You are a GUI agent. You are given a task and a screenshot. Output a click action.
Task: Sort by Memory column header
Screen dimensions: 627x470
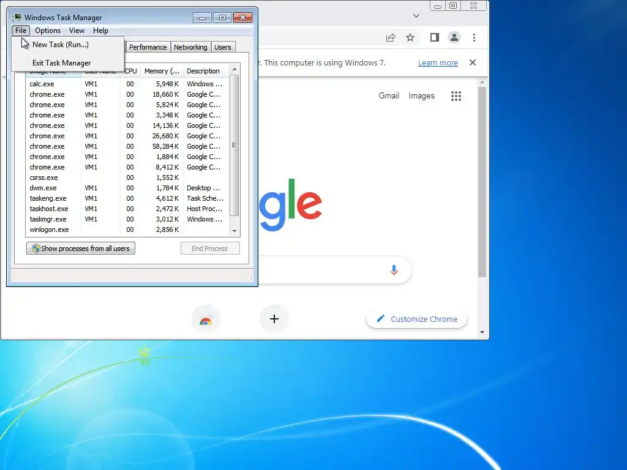(162, 71)
